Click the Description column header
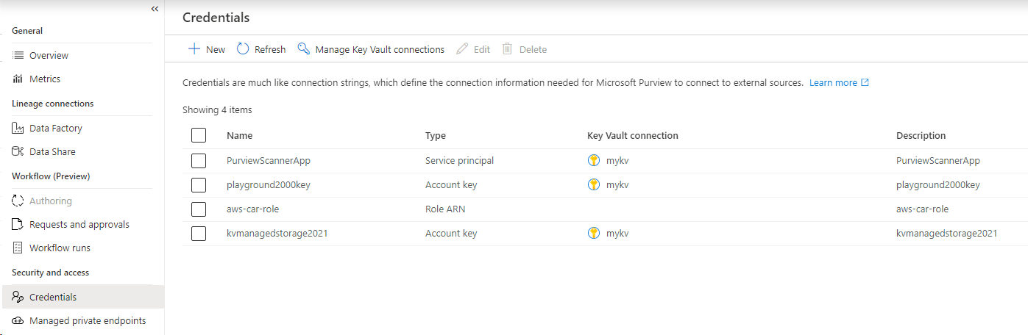 (x=921, y=135)
